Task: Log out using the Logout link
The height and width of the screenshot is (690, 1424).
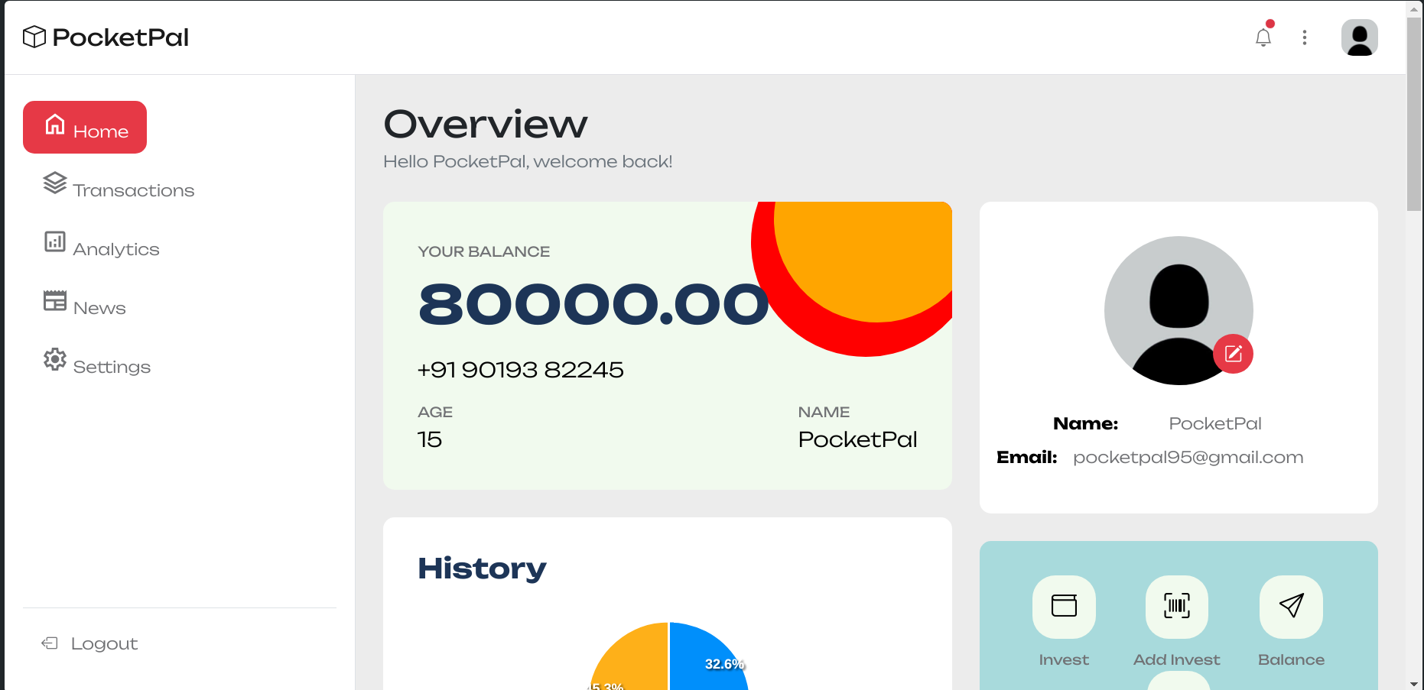Action: coord(89,643)
